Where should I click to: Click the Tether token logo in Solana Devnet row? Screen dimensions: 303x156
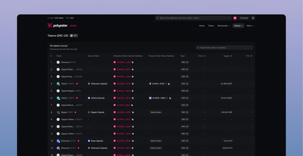58,98
